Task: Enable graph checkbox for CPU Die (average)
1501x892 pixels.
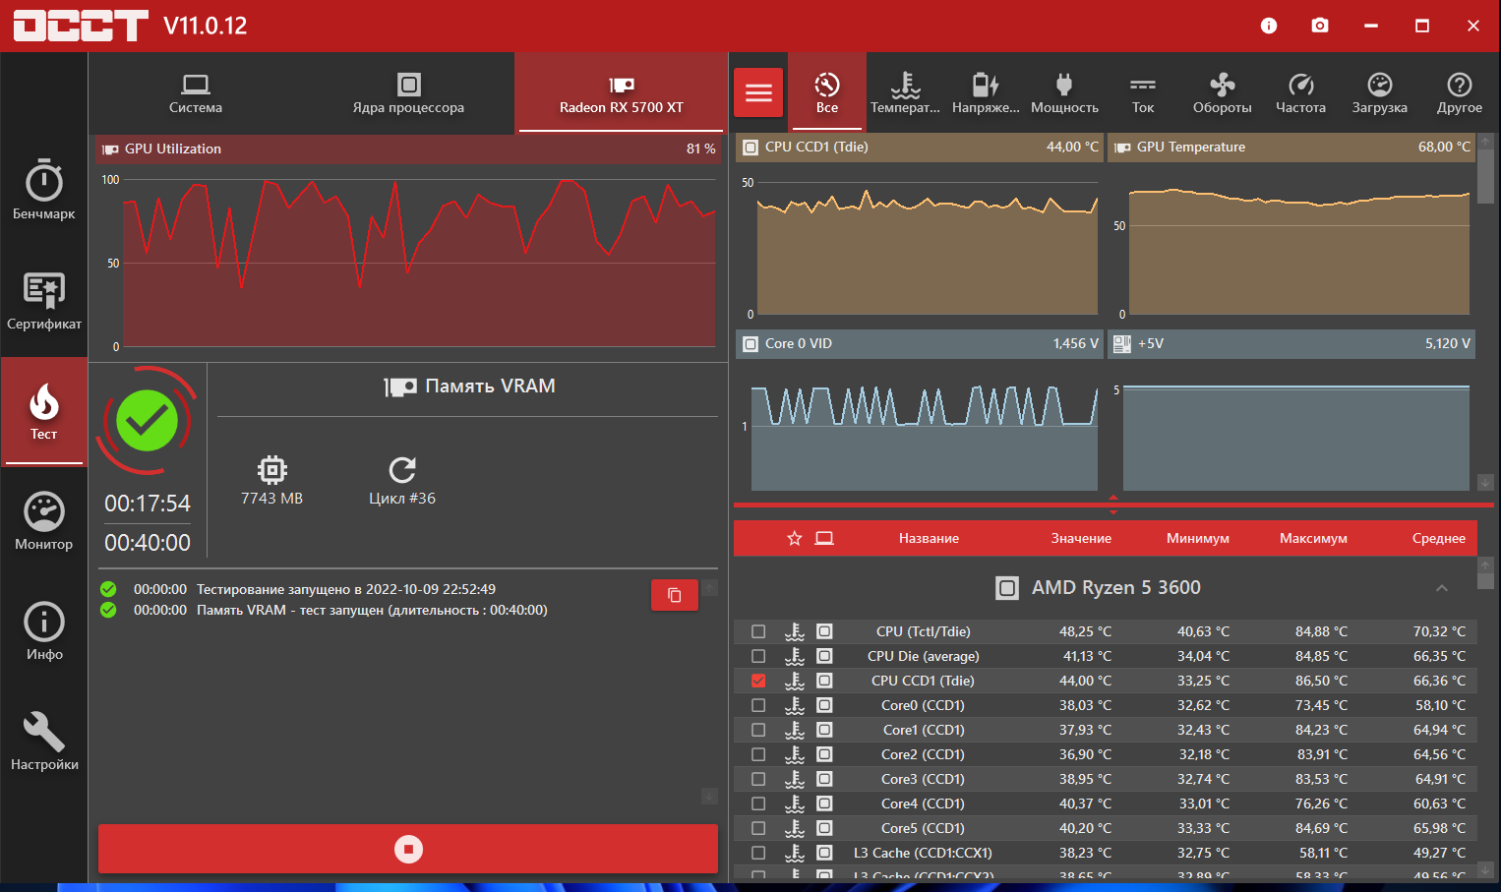Action: pos(758,656)
